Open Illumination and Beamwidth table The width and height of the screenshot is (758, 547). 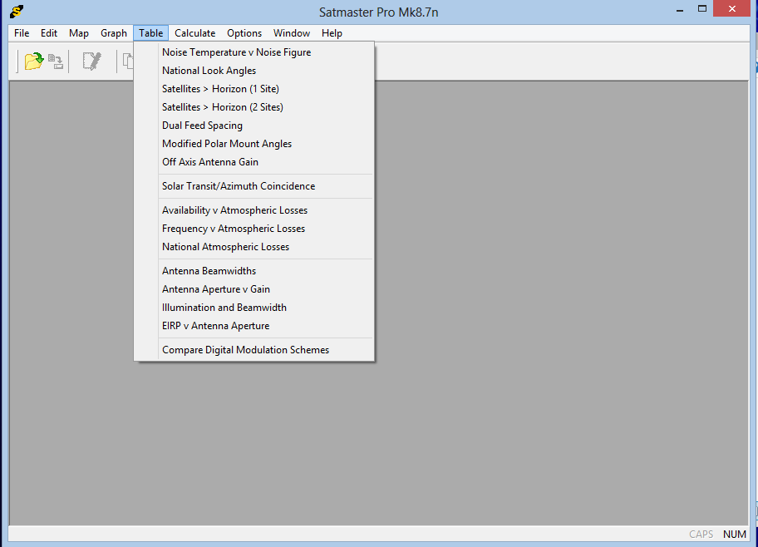tap(254, 308)
